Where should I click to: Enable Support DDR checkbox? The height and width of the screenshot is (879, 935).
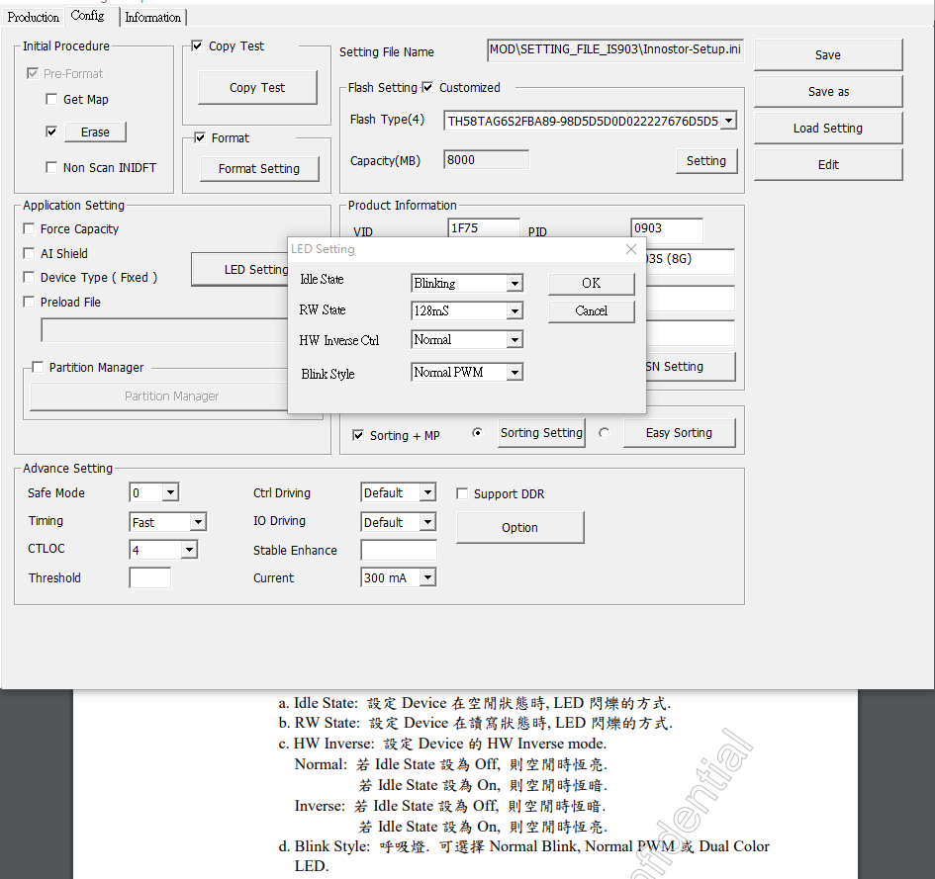pyautogui.click(x=462, y=493)
